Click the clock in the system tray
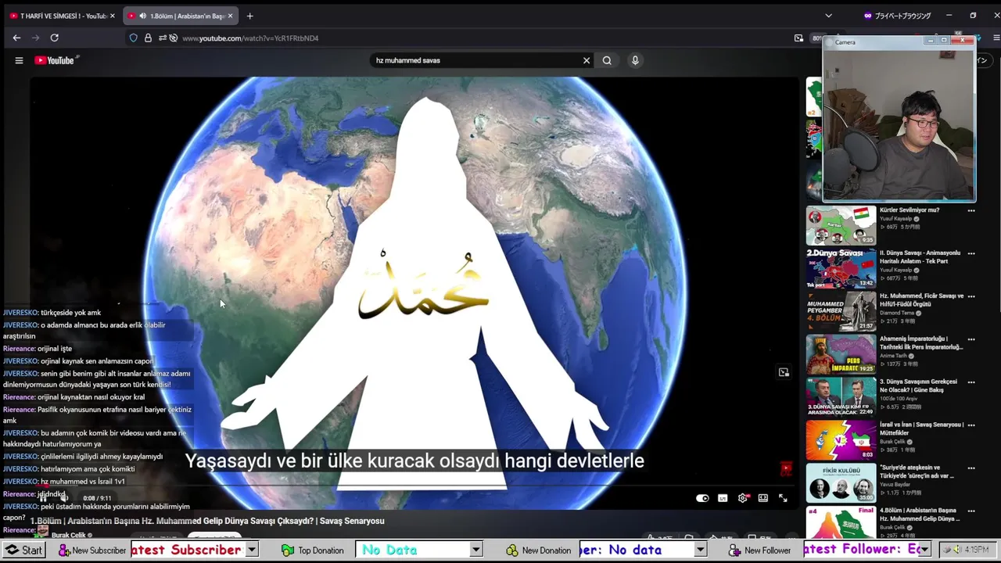Image resolution: width=1001 pixels, height=563 pixels. coord(977,550)
